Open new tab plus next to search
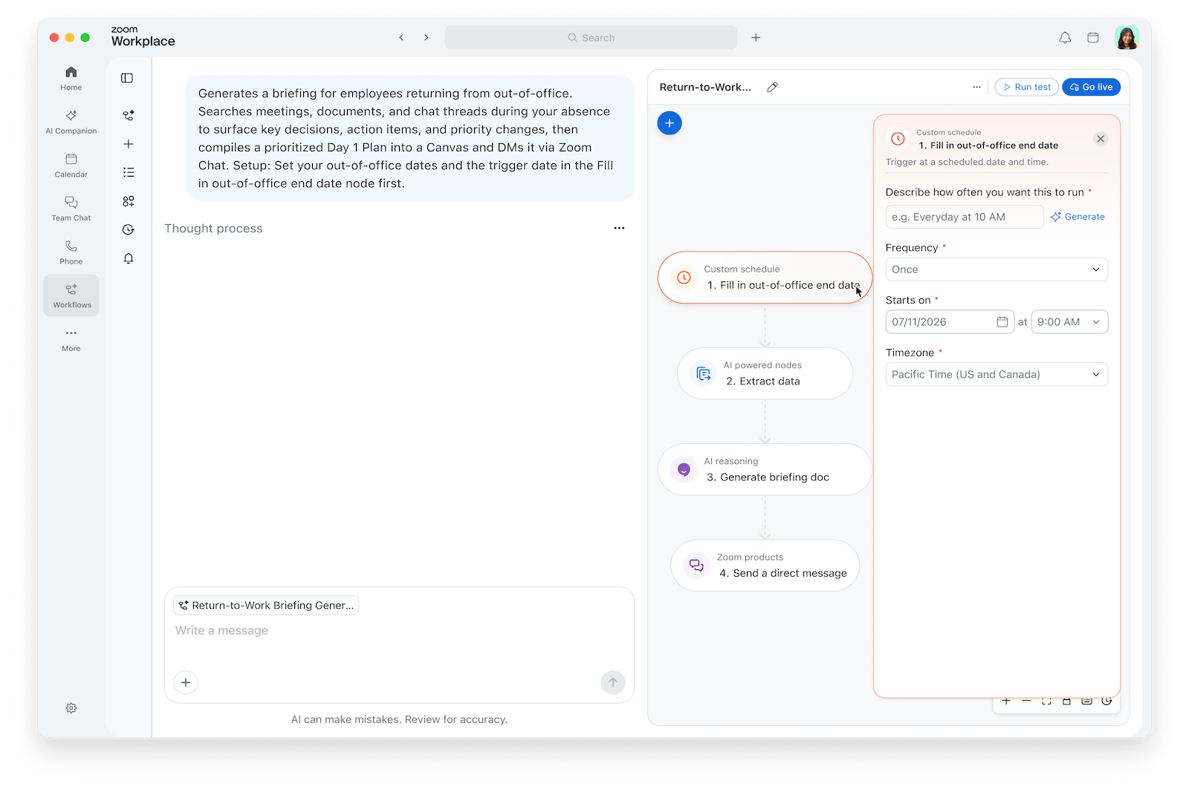Viewport: 1189px width, 792px height. 756,37
